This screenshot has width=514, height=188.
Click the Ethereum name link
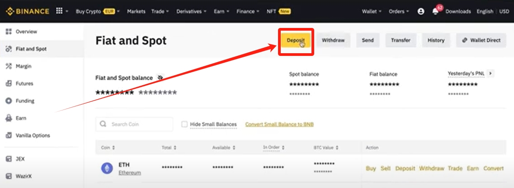(130, 173)
